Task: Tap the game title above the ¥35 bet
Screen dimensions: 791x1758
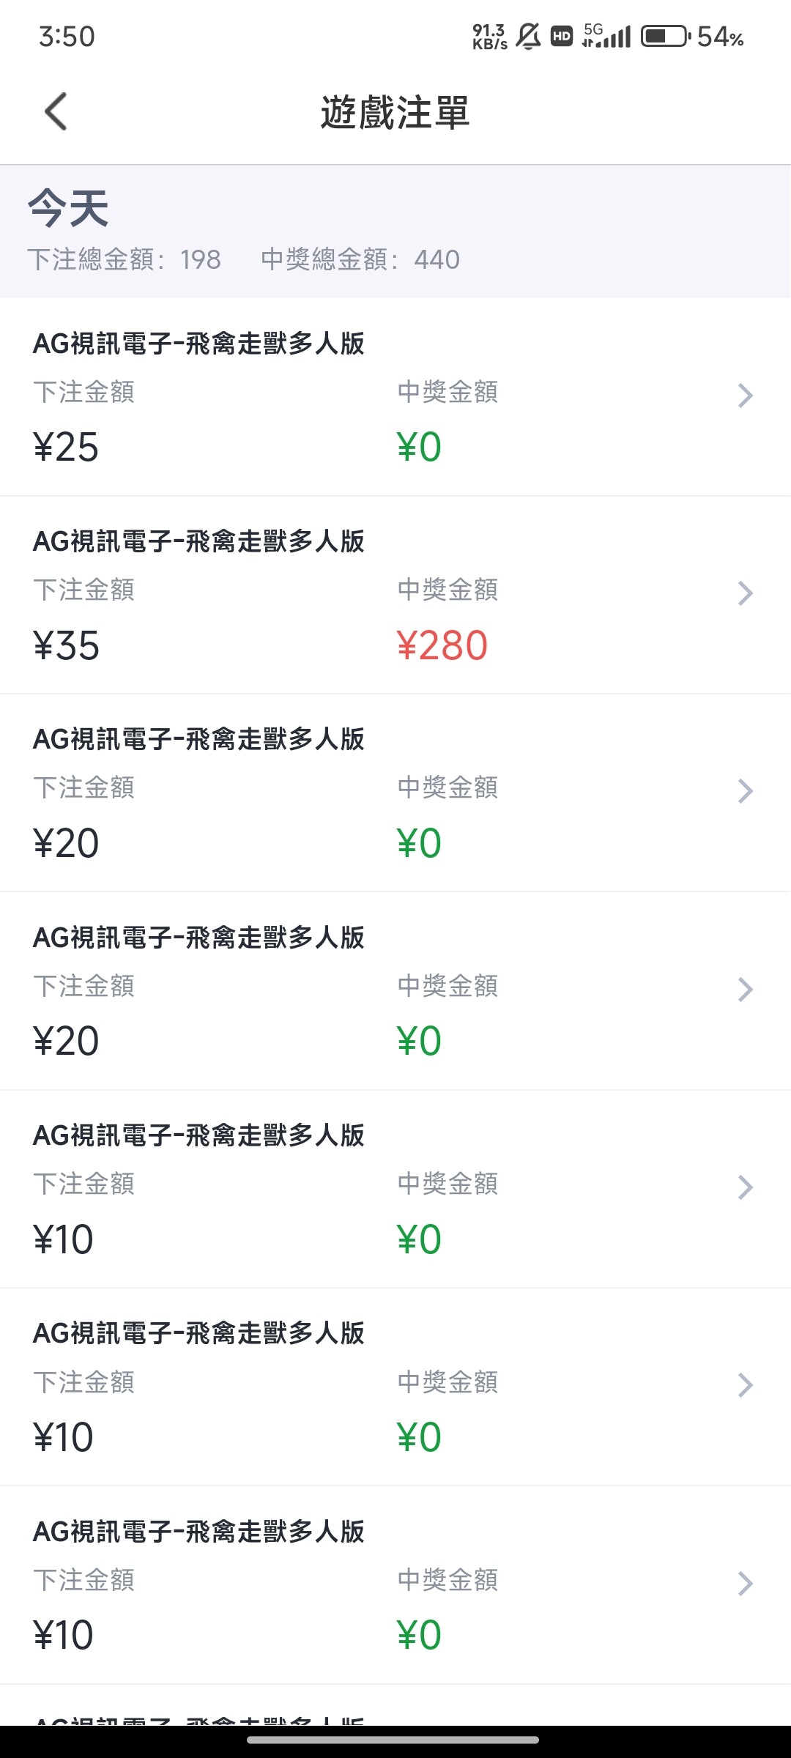Action: [198, 541]
